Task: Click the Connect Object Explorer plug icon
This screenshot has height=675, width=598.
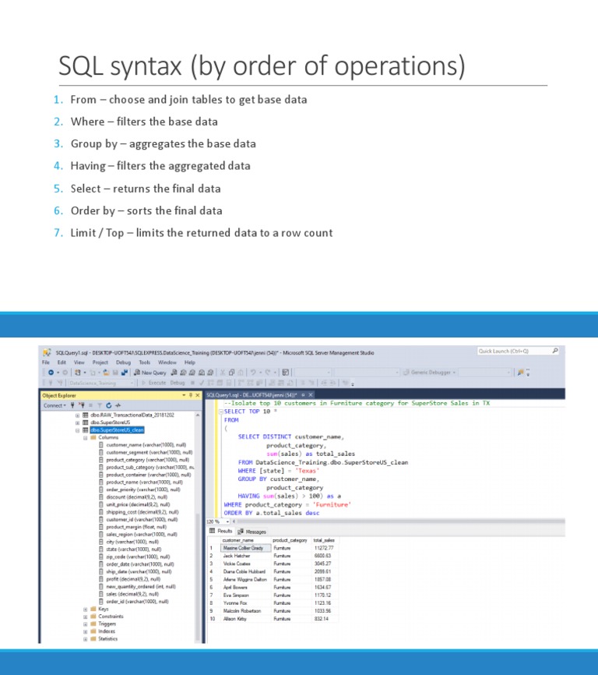Action: point(73,405)
